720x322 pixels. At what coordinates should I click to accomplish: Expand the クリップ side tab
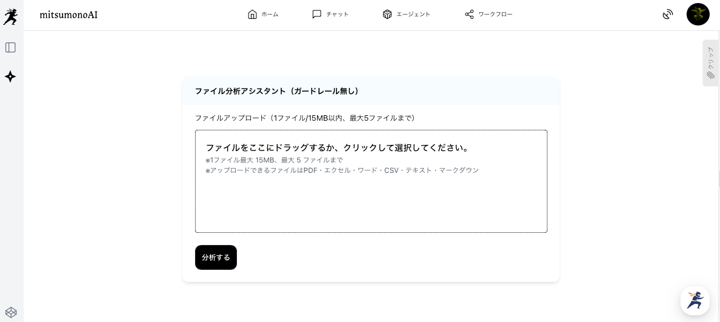point(710,63)
